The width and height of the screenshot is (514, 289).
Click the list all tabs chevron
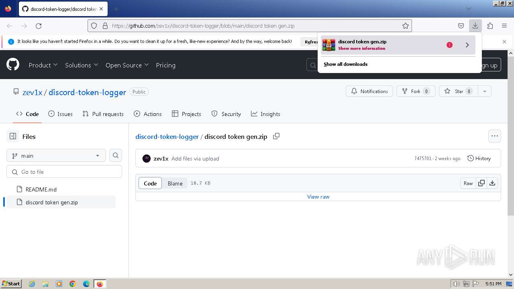(468, 8)
